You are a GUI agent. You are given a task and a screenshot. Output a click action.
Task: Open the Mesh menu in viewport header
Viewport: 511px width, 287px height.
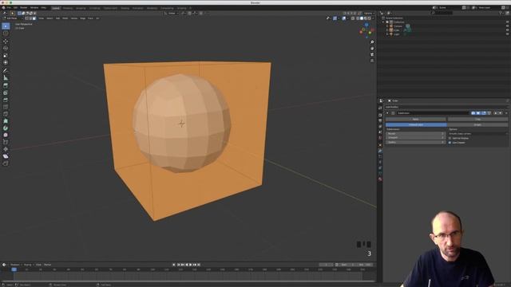(x=65, y=18)
